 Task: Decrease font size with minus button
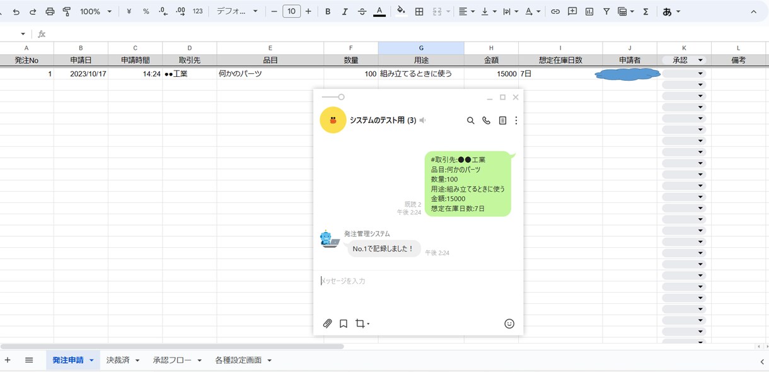coord(274,11)
